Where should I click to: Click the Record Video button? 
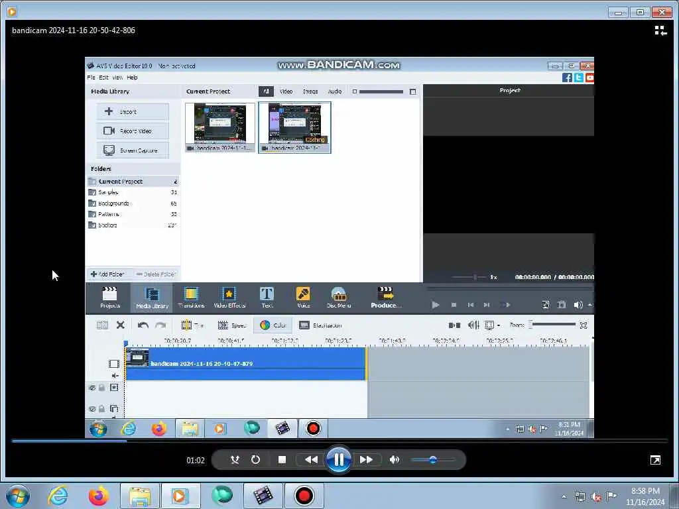click(133, 131)
